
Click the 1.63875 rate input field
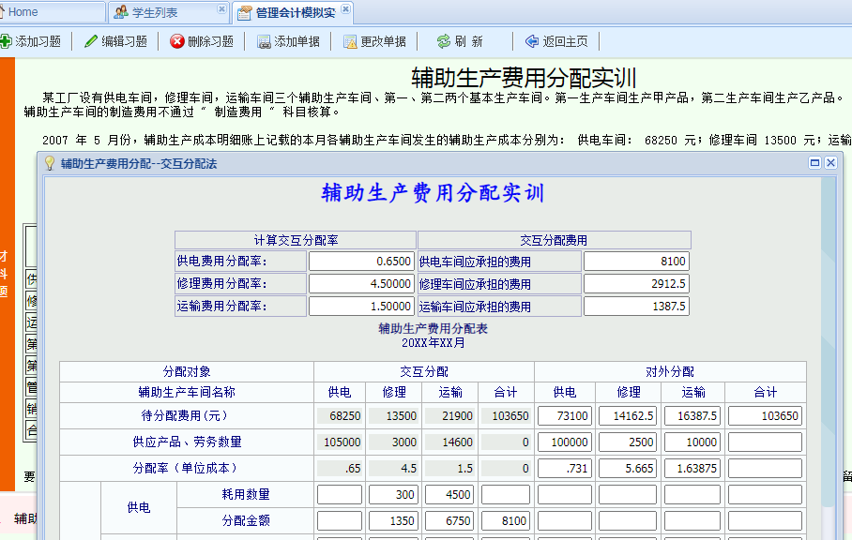coord(692,468)
